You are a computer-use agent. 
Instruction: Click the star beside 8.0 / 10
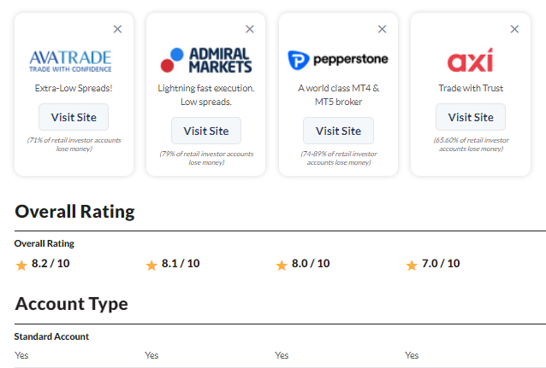282,266
